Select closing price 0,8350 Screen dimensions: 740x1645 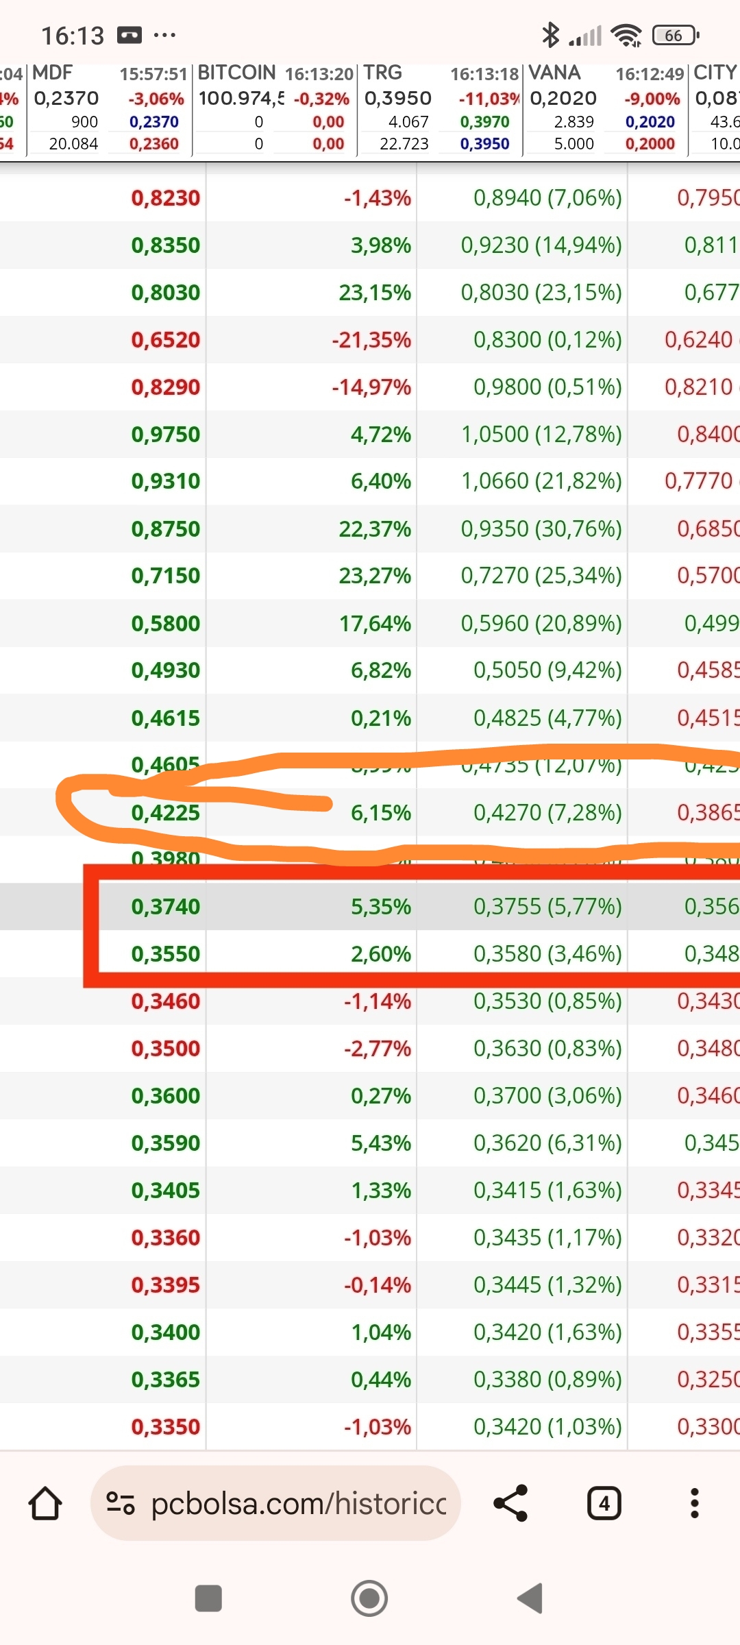pyautogui.click(x=165, y=245)
